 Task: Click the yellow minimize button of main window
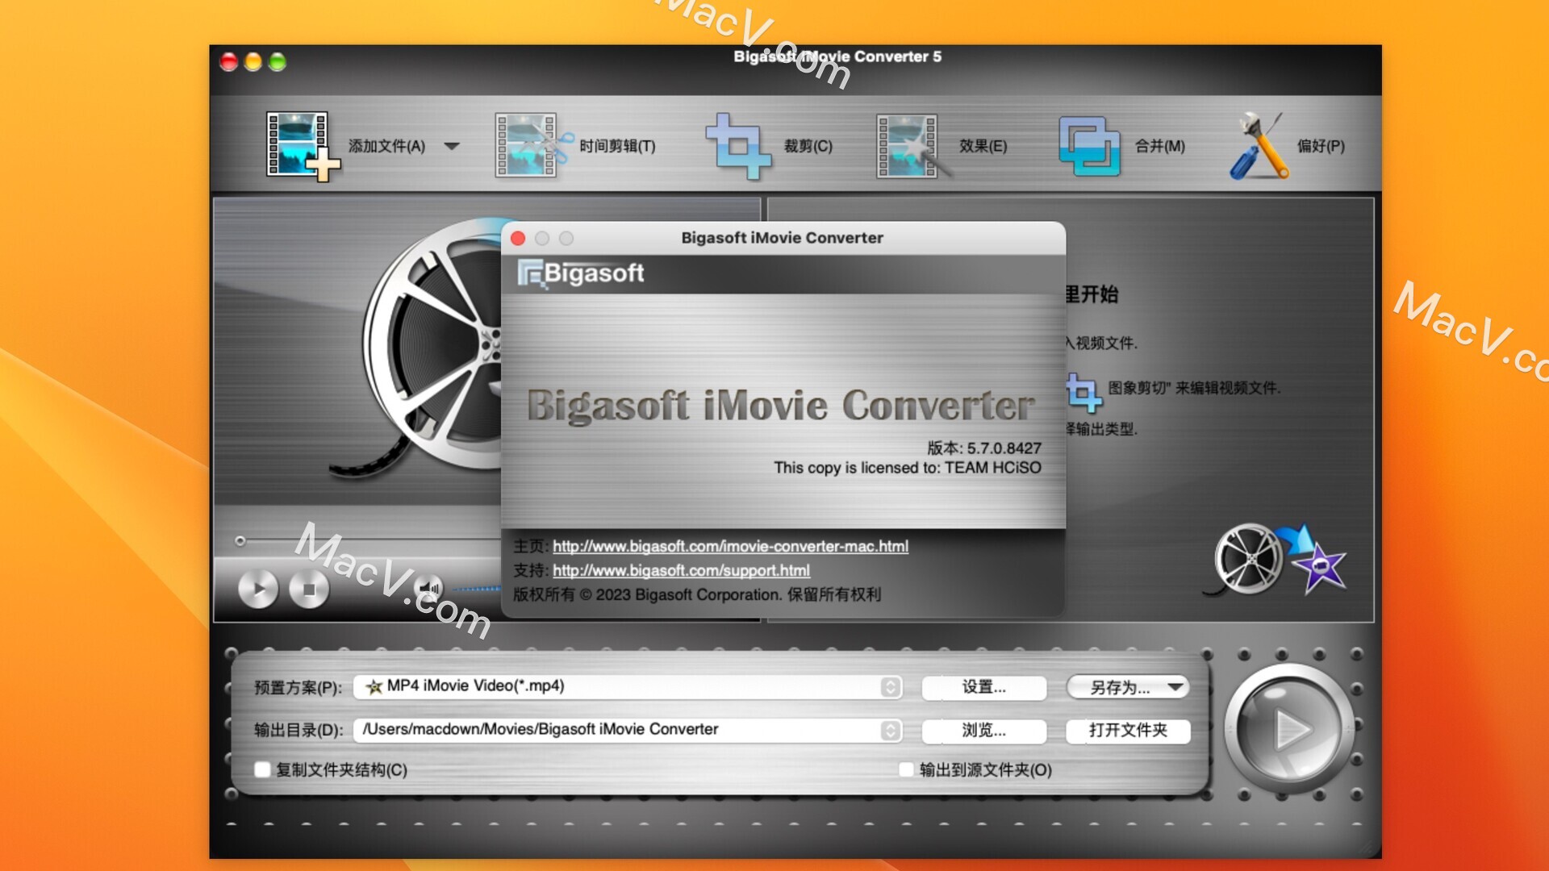pyautogui.click(x=253, y=61)
